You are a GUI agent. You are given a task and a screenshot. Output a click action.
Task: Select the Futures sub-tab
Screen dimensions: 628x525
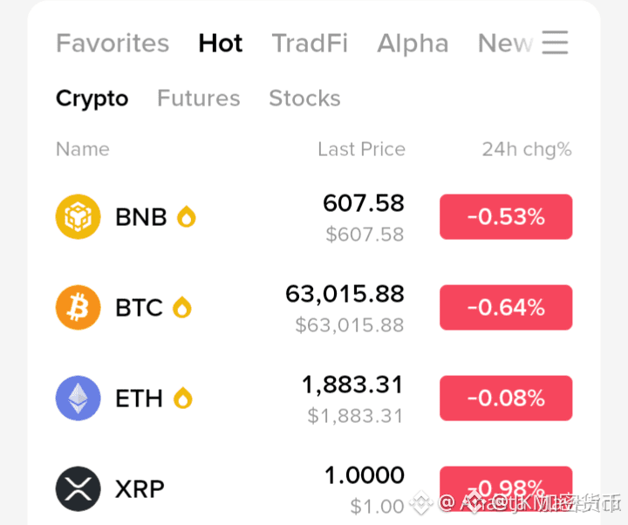199,99
